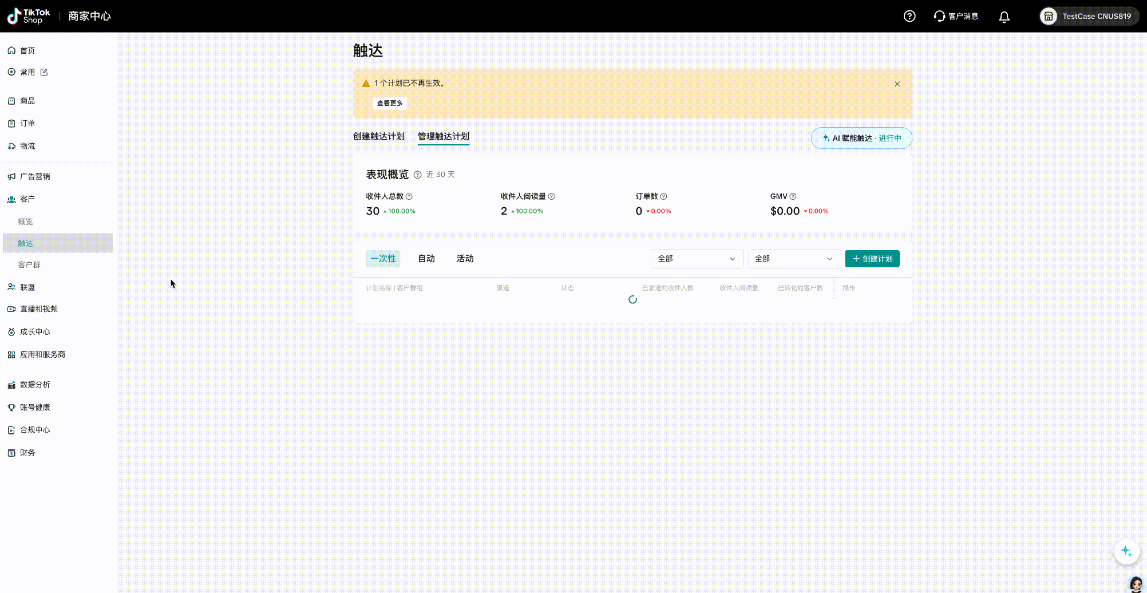Click the green 创建计划 button

click(872, 259)
